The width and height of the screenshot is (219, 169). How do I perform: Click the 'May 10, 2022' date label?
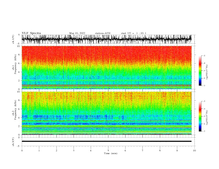(77, 33)
